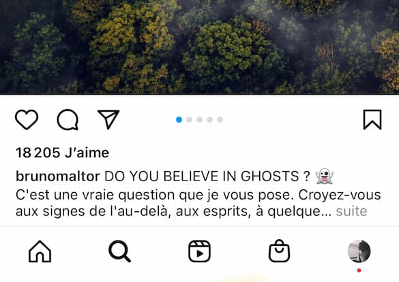The width and height of the screenshot is (399, 282).
Task: Tap the forest photo of the post
Action: pyautogui.click(x=199, y=47)
